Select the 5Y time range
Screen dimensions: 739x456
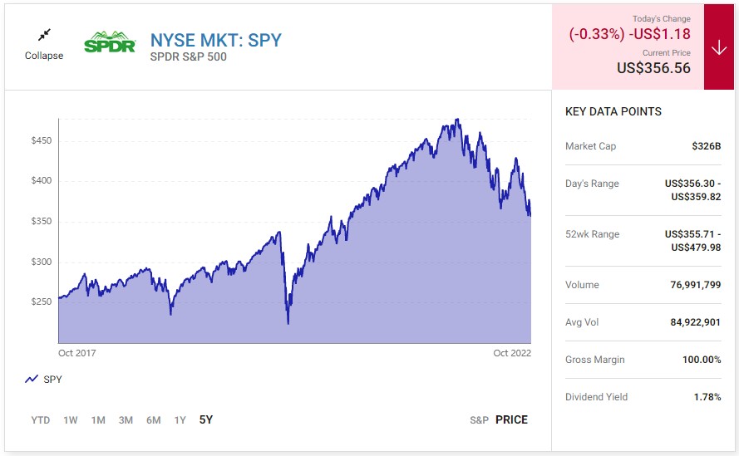(x=206, y=419)
